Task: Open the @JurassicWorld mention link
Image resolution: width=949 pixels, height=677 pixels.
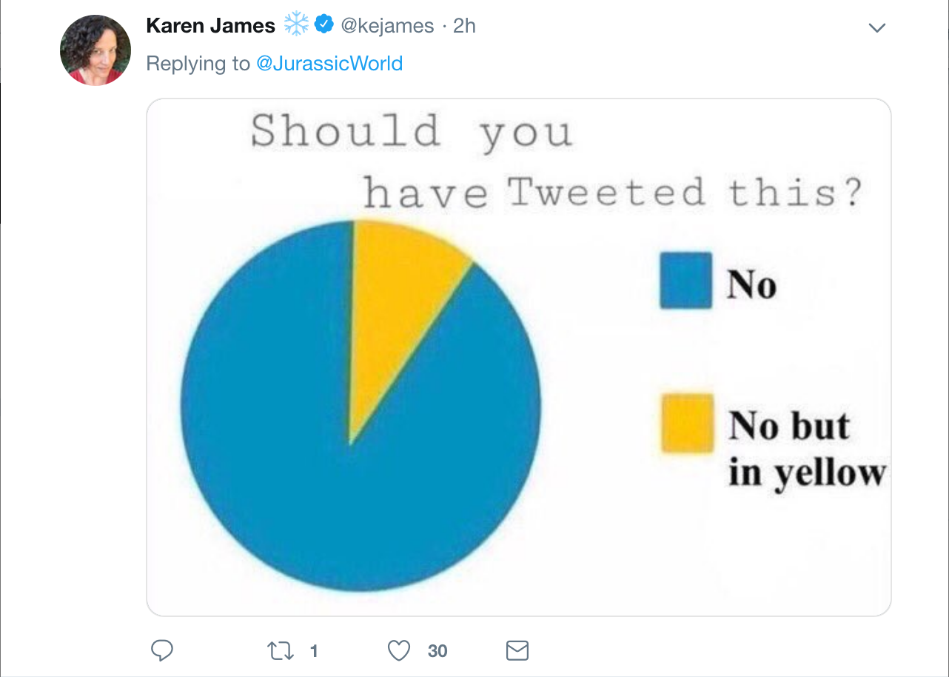Action: click(x=329, y=64)
